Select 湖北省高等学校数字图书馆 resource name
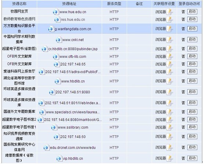The height and width of the screenshot is (164, 203). click(19, 81)
